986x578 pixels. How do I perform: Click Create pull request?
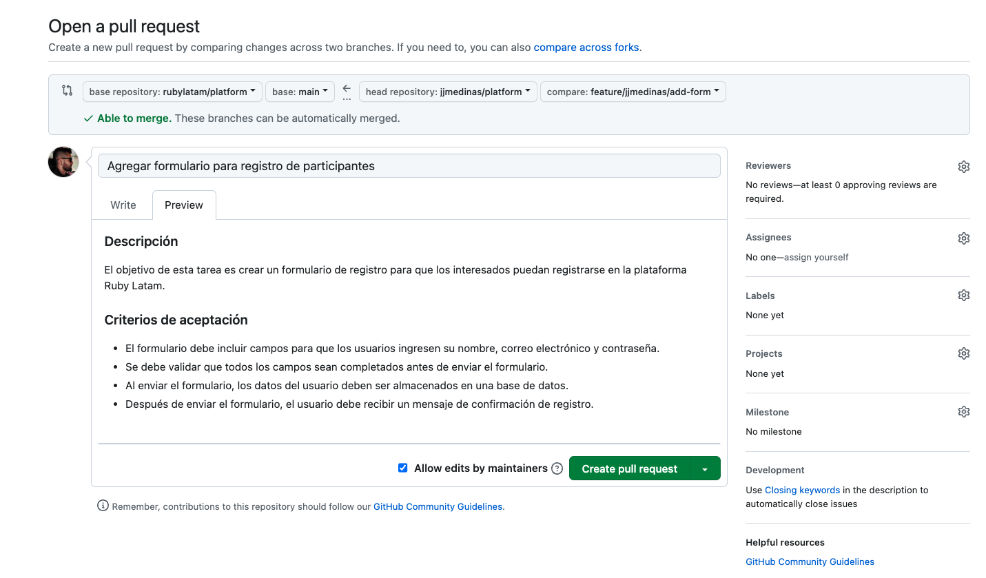[x=628, y=468]
